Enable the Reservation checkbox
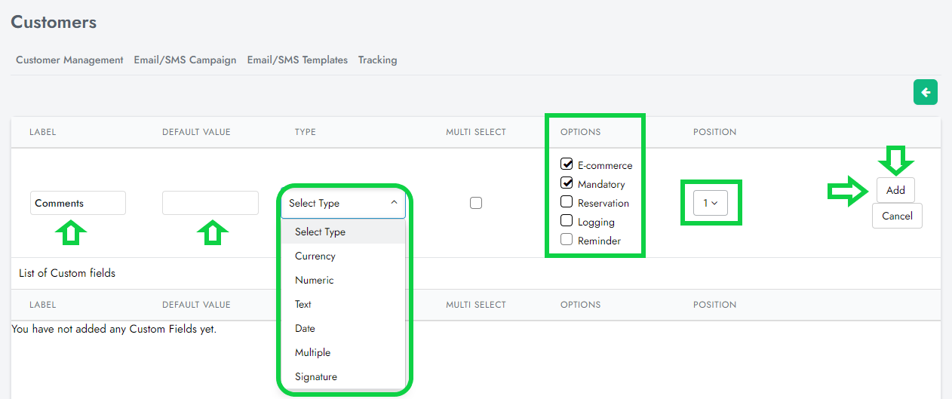952x399 pixels. point(567,202)
